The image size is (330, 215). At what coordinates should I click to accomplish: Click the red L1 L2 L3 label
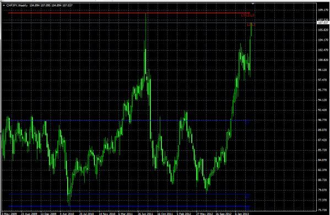pos(248,15)
